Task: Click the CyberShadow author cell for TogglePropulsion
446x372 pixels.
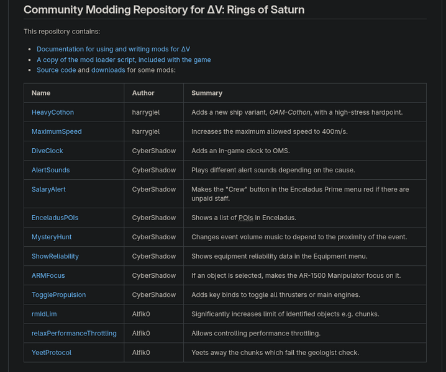Action: pyautogui.click(x=154, y=295)
